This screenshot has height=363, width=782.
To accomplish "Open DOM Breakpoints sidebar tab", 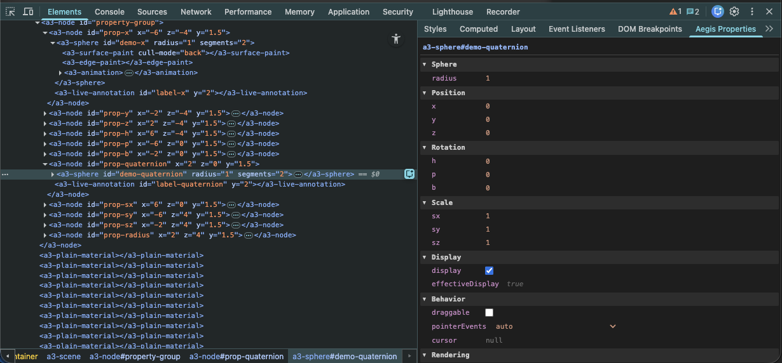I will pos(650,29).
